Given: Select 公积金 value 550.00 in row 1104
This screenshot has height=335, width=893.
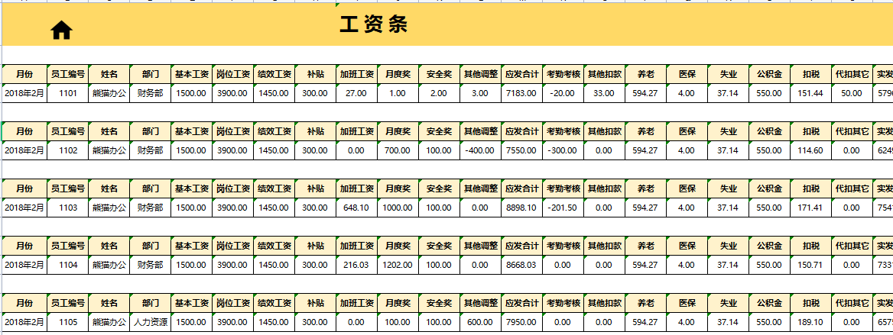Looking at the screenshot, I should point(769,265).
